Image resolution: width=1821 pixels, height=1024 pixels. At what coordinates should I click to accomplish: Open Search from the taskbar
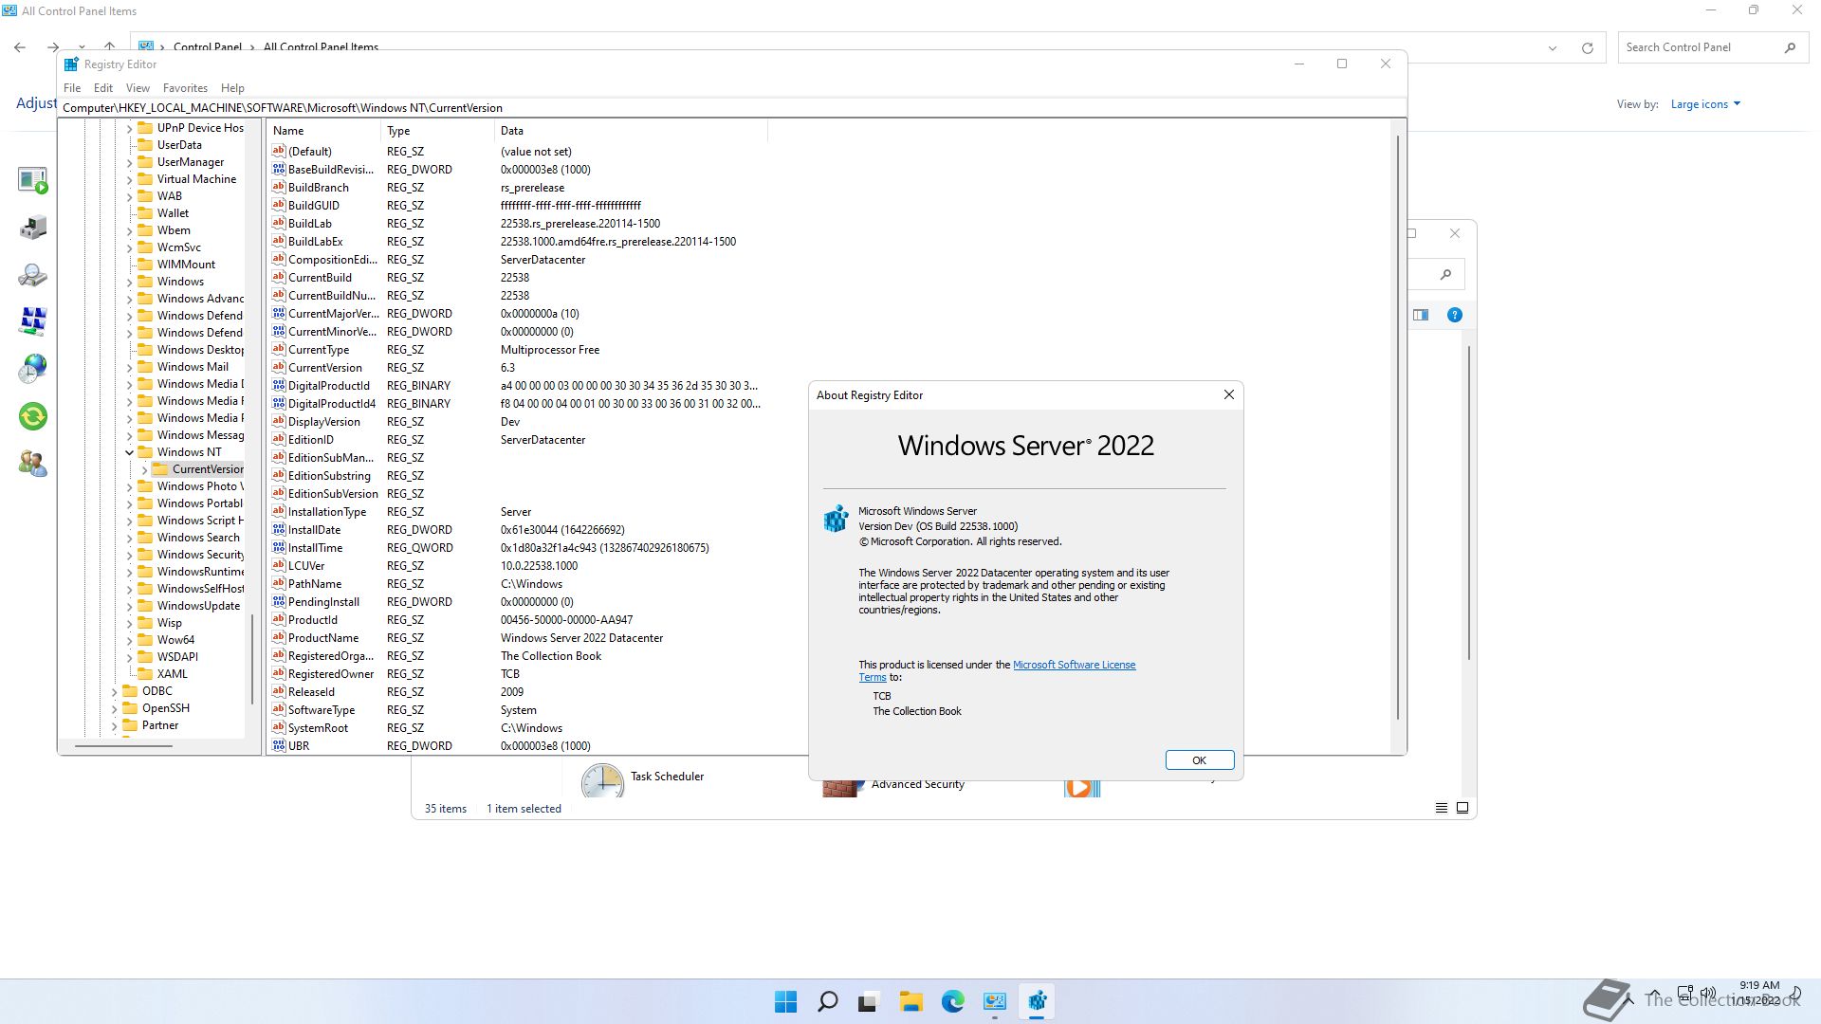[827, 1001]
